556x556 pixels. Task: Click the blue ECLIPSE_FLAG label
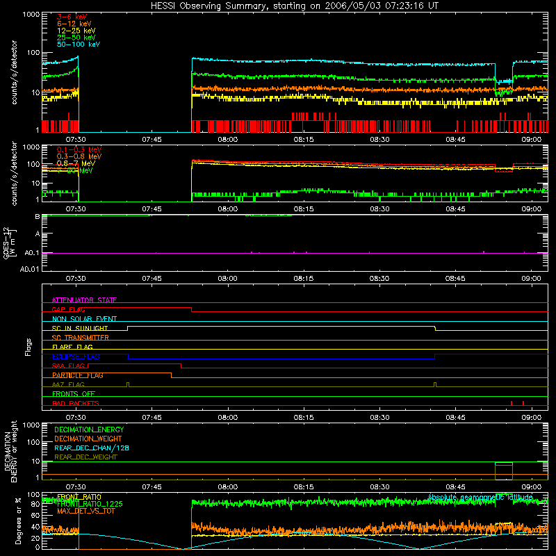pos(76,357)
